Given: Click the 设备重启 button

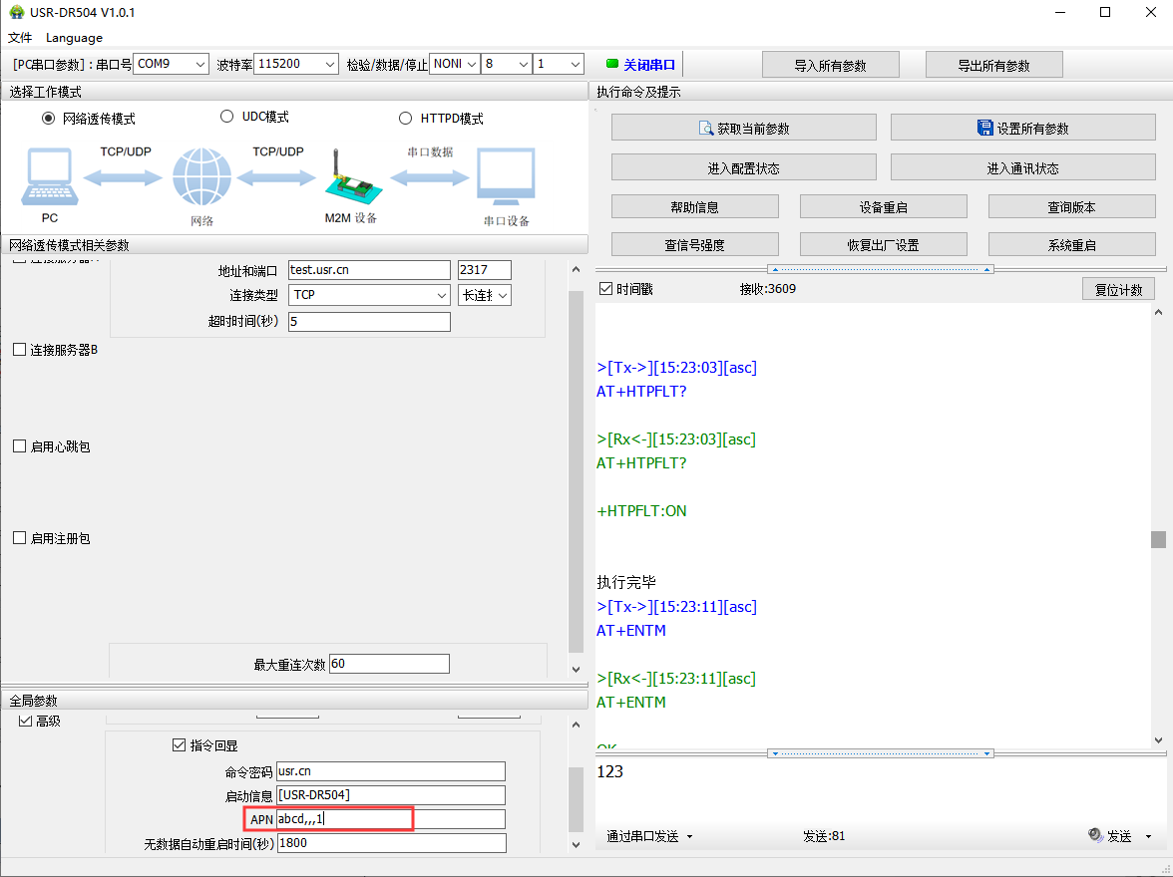Looking at the screenshot, I should [883, 207].
